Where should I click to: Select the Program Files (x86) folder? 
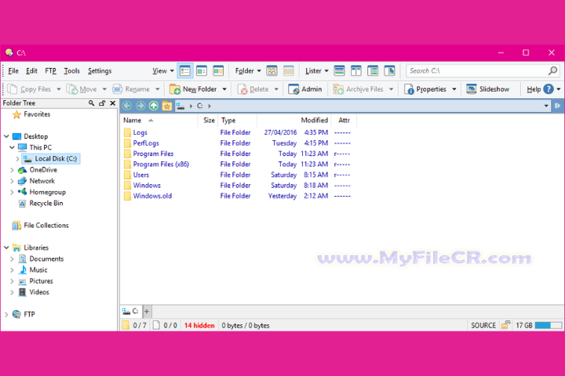161,164
